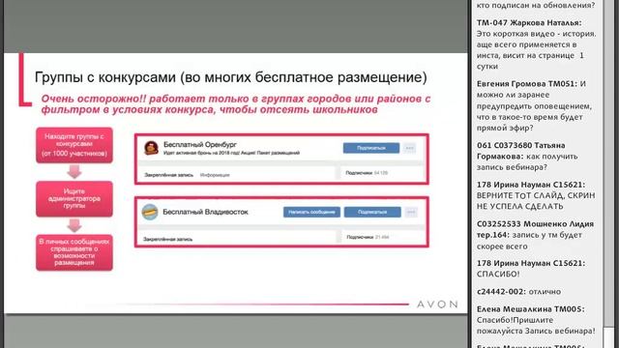Open the Бесплатный Оренбург group title
The width and height of the screenshot is (619, 348).
[200, 144]
